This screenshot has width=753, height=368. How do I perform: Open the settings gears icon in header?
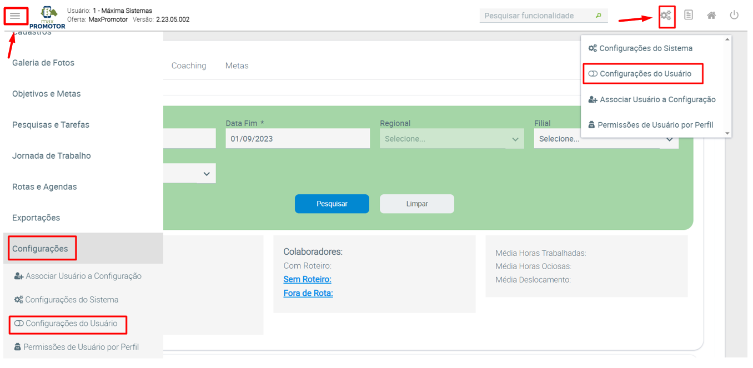(666, 15)
